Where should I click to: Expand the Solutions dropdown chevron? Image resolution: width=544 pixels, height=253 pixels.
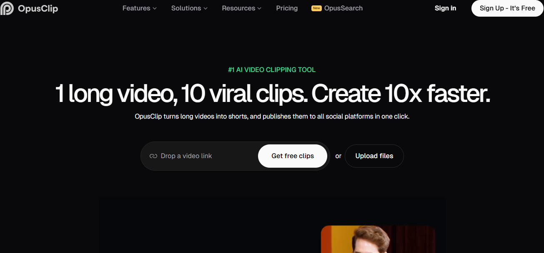click(206, 8)
